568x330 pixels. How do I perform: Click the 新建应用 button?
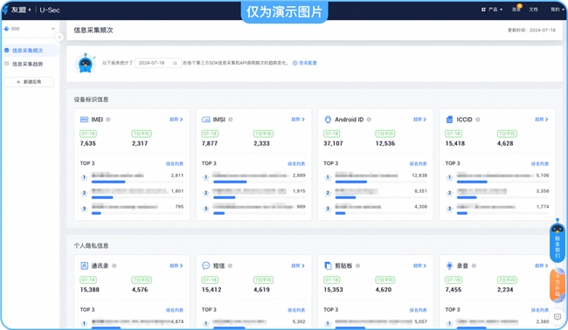point(29,82)
